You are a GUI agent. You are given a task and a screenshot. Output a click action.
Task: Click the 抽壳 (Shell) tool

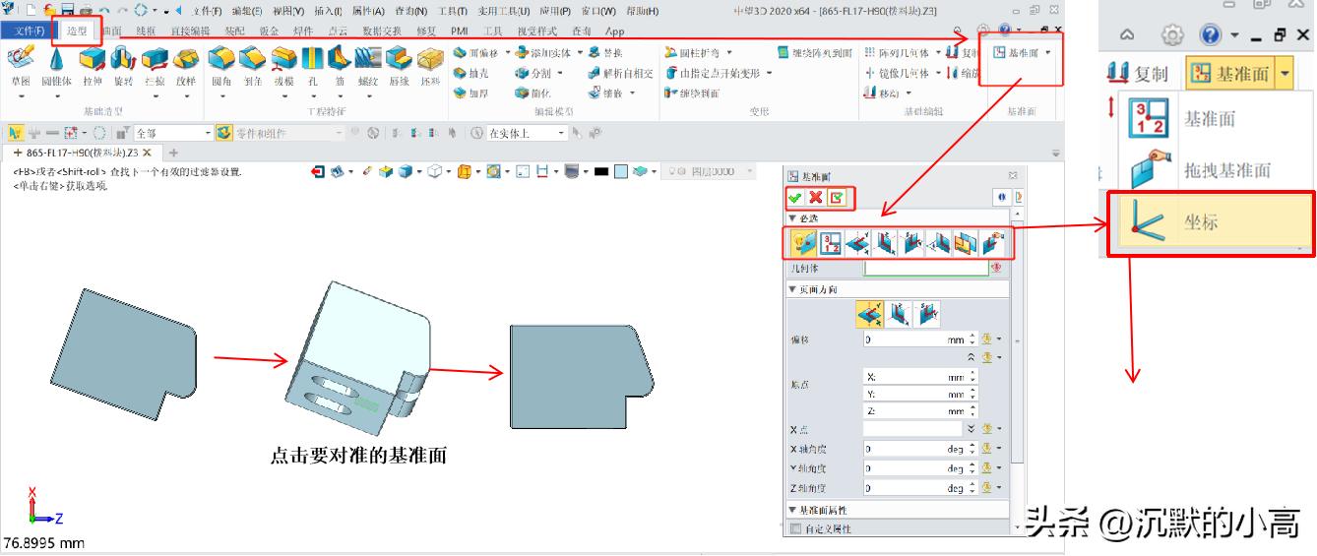point(470,73)
